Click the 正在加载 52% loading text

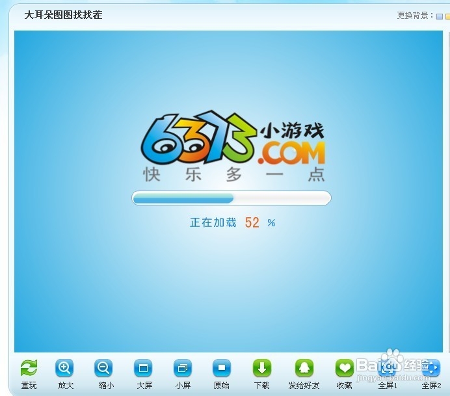[232, 222]
